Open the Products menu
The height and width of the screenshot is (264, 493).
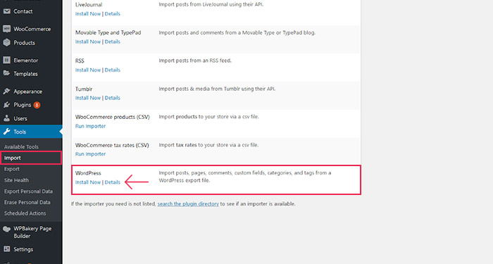tap(24, 43)
